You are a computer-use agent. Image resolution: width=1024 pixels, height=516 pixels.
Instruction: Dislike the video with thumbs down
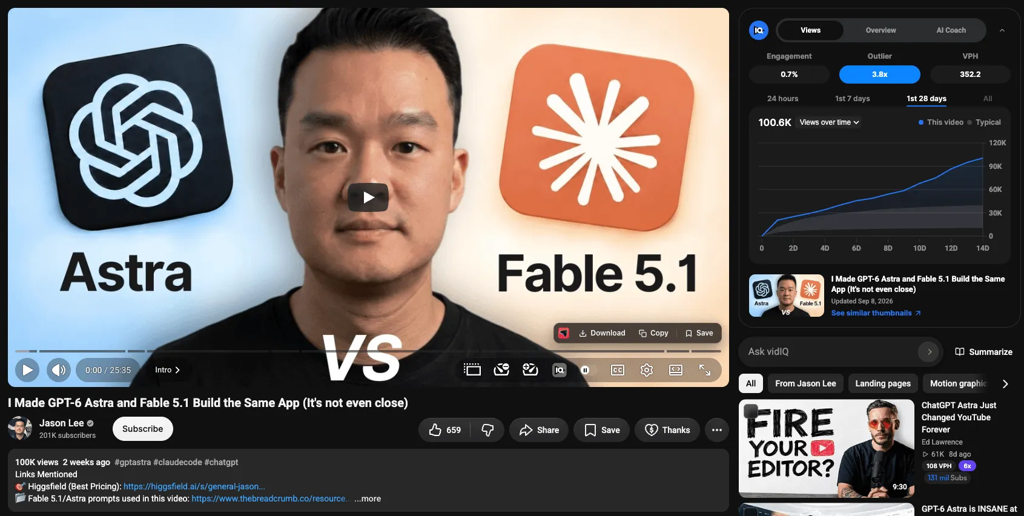(487, 430)
